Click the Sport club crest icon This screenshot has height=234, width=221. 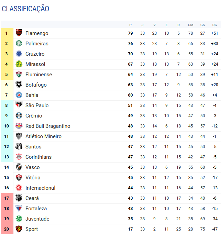pyautogui.click(x=19, y=229)
